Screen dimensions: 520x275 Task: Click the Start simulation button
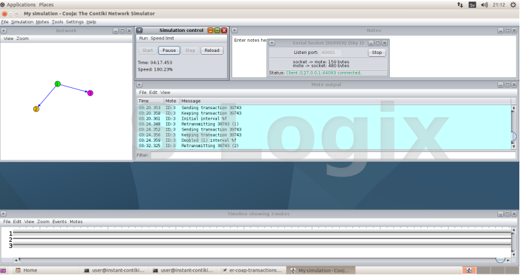(148, 51)
